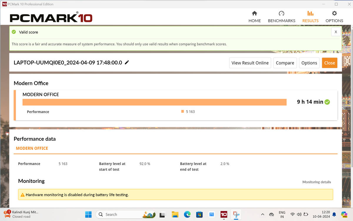Click the PCMark 10 taskbar icon
Screen dimensions: 353x221
click(224, 214)
